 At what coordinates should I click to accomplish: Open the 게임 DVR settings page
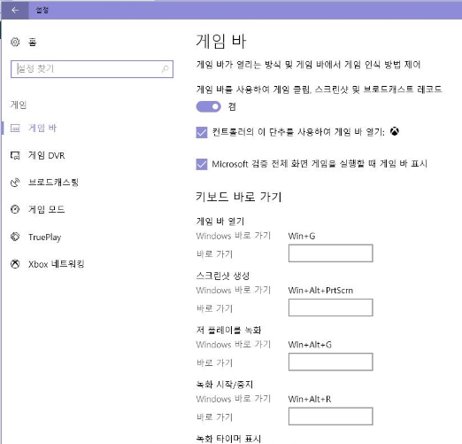click(46, 155)
